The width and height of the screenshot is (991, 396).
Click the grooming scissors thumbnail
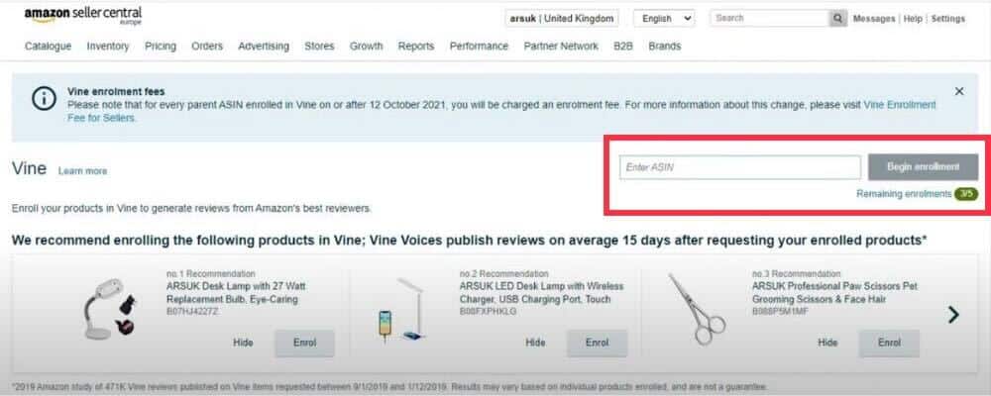(697, 309)
